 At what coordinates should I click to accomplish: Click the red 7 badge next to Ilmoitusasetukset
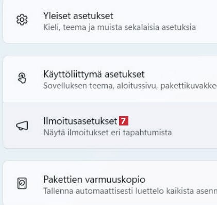[124, 121]
